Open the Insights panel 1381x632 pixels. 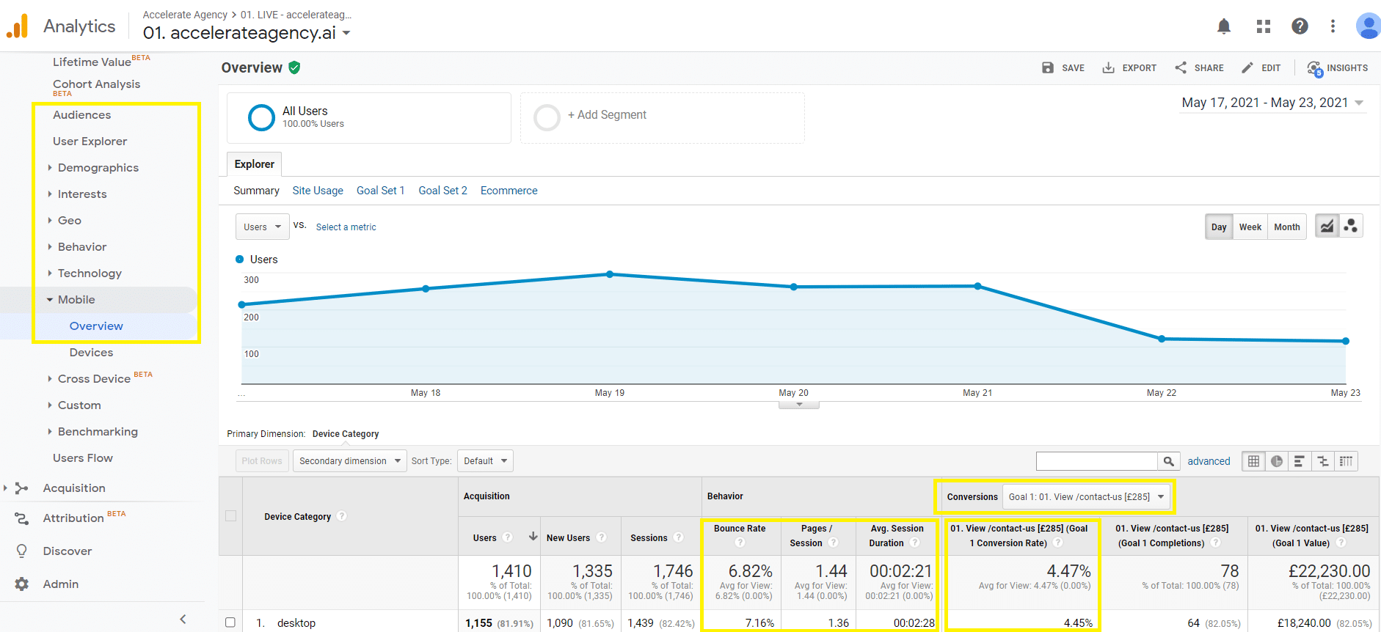click(x=1338, y=68)
